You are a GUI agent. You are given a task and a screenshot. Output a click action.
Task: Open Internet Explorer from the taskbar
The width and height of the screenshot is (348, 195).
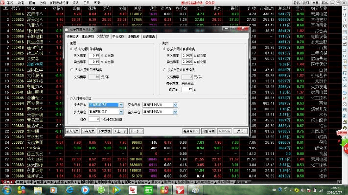[x=70, y=190]
